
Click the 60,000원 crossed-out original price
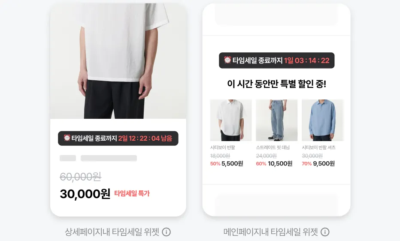coord(80,177)
